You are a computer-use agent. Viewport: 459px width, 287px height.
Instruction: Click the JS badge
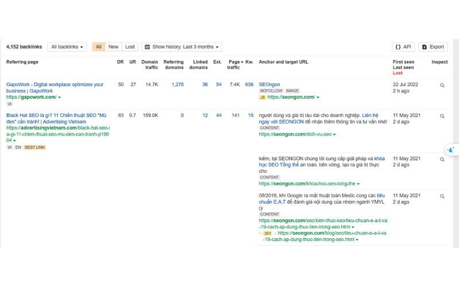(x=262, y=97)
